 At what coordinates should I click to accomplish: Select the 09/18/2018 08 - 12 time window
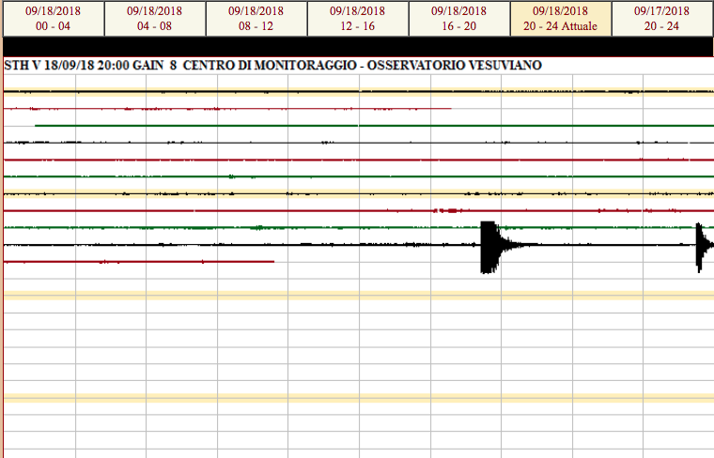point(256,19)
